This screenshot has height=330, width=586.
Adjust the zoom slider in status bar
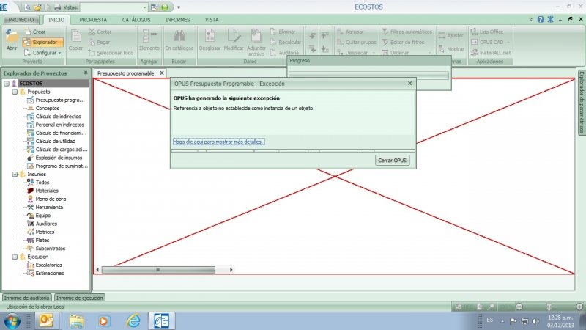(548, 306)
